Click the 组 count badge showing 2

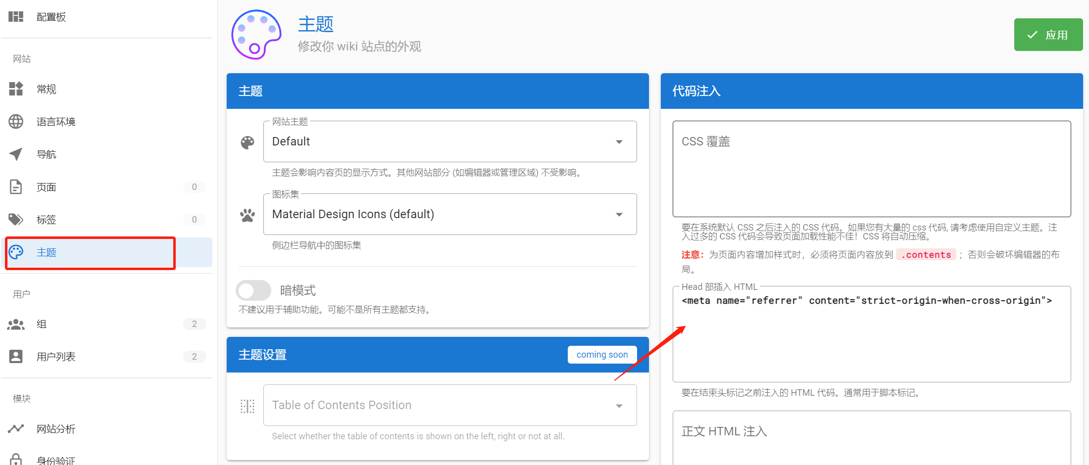(194, 324)
